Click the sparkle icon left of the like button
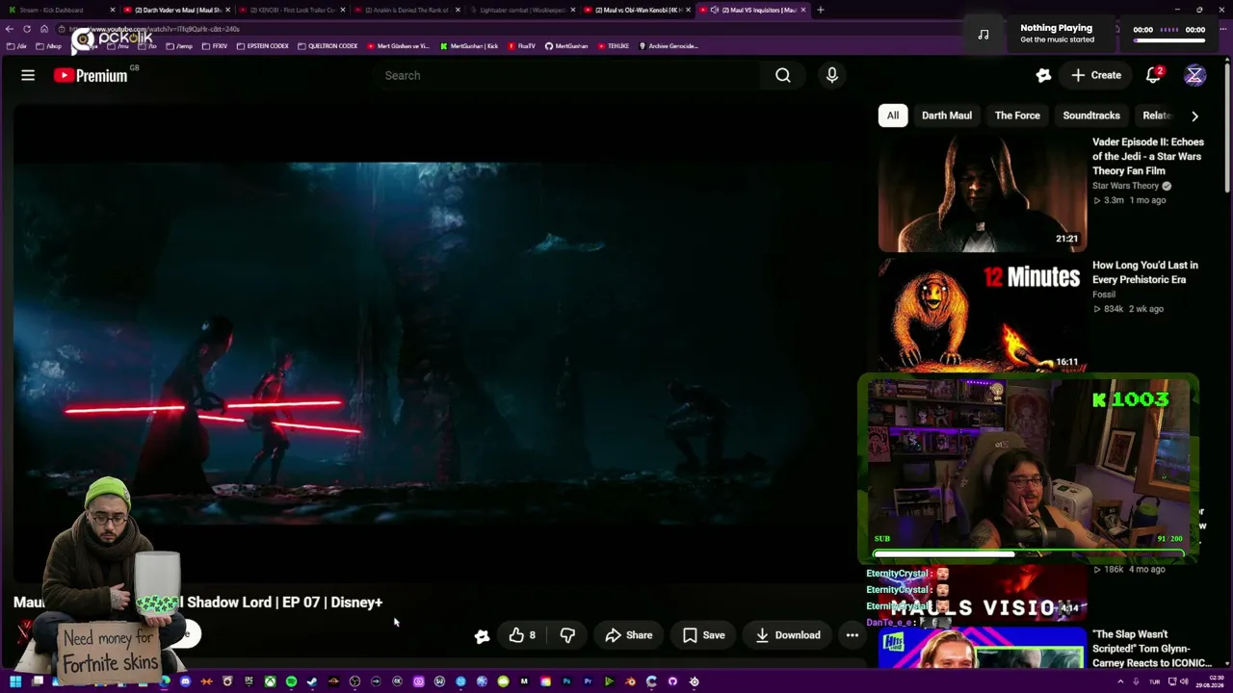The width and height of the screenshot is (1233, 693). [x=482, y=635]
